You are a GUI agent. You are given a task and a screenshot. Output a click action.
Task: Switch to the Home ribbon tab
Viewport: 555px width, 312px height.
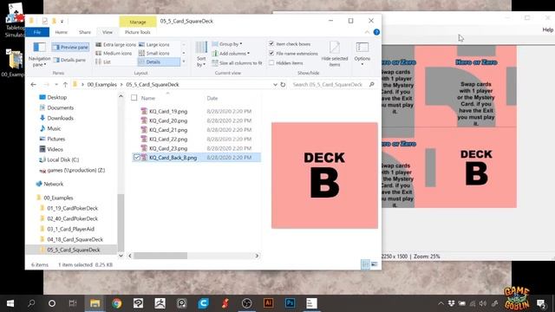pyautogui.click(x=62, y=32)
